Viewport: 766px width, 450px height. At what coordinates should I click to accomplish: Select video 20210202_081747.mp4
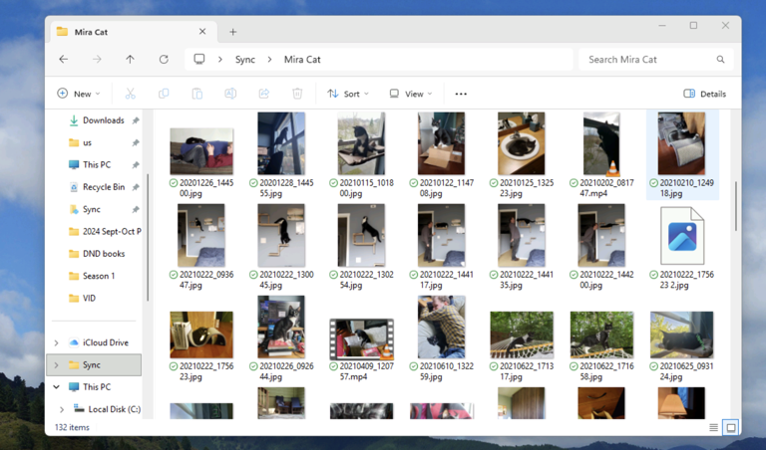coord(601,143)
